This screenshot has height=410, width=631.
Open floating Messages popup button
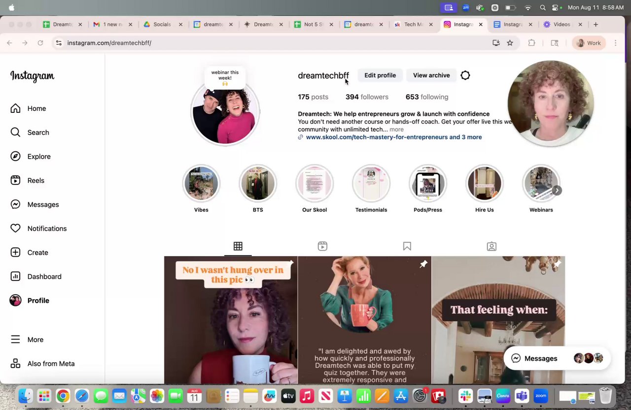click(x=557, y=358)
